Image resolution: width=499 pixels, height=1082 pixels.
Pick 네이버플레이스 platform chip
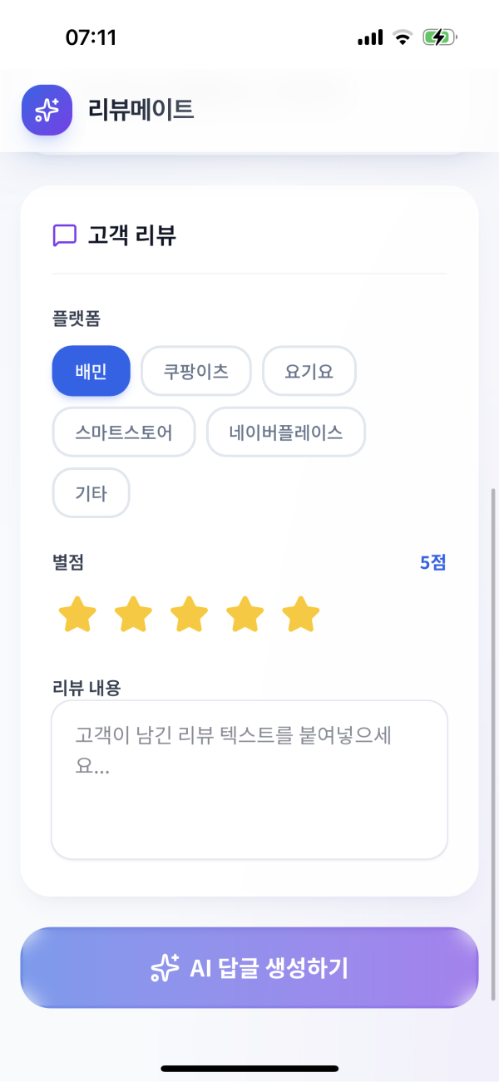coord(286,432)
